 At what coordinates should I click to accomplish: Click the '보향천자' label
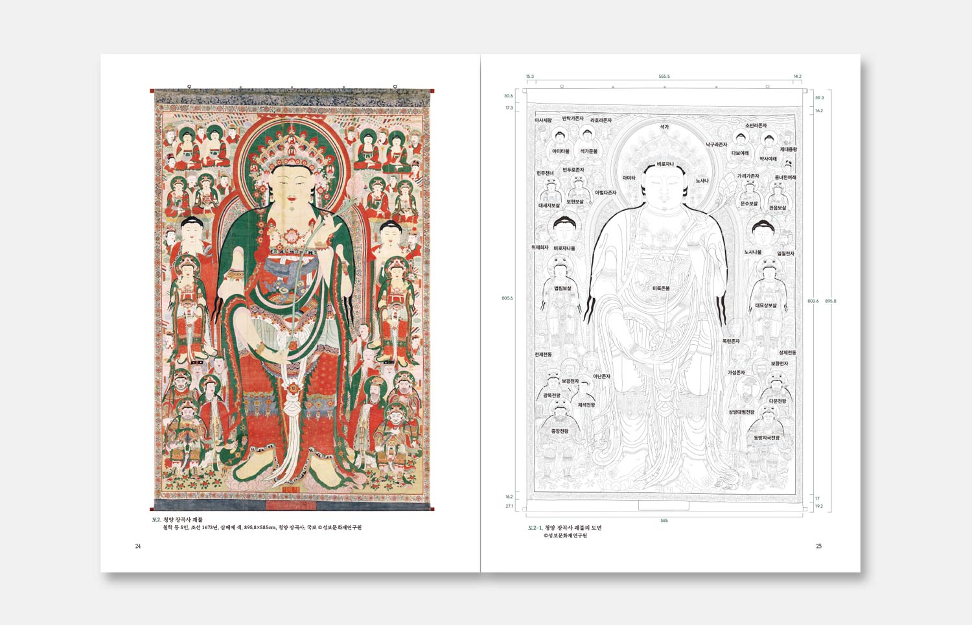pyautogui.click(x=780, y=364)
